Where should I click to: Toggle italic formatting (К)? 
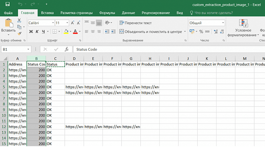pyautogui.click(x=37, y=31)
